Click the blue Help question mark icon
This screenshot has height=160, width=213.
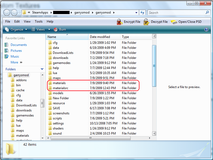[206, 29]
